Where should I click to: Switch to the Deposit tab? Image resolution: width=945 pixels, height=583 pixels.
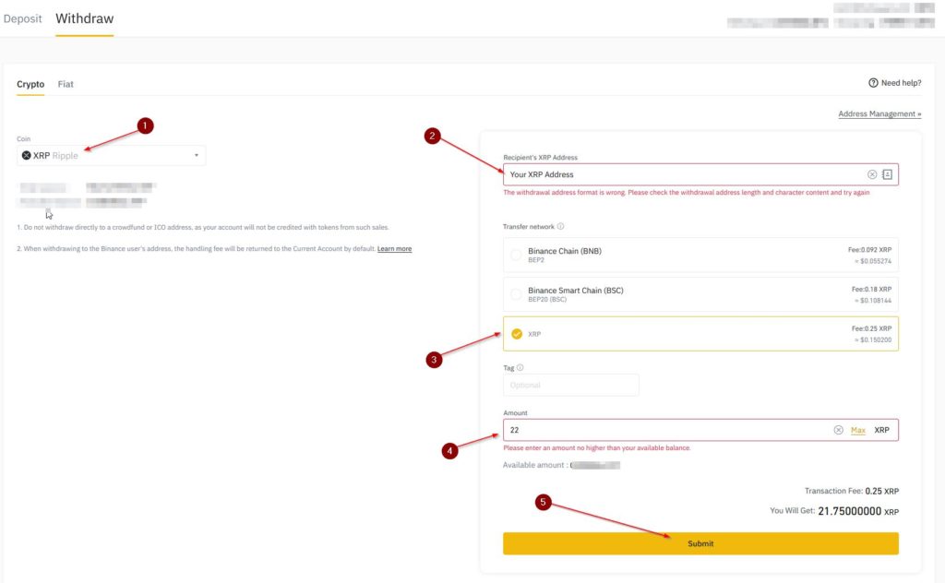(23, 18)
